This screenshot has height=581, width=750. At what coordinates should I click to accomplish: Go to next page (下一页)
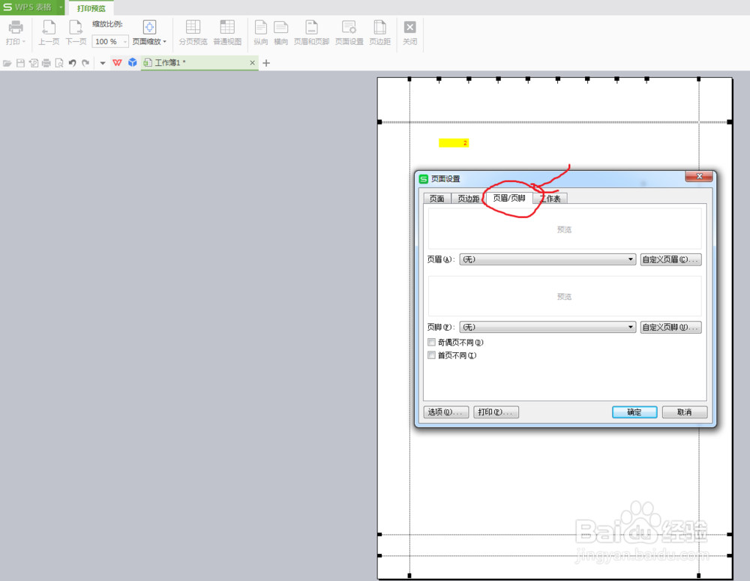(76, 32)
